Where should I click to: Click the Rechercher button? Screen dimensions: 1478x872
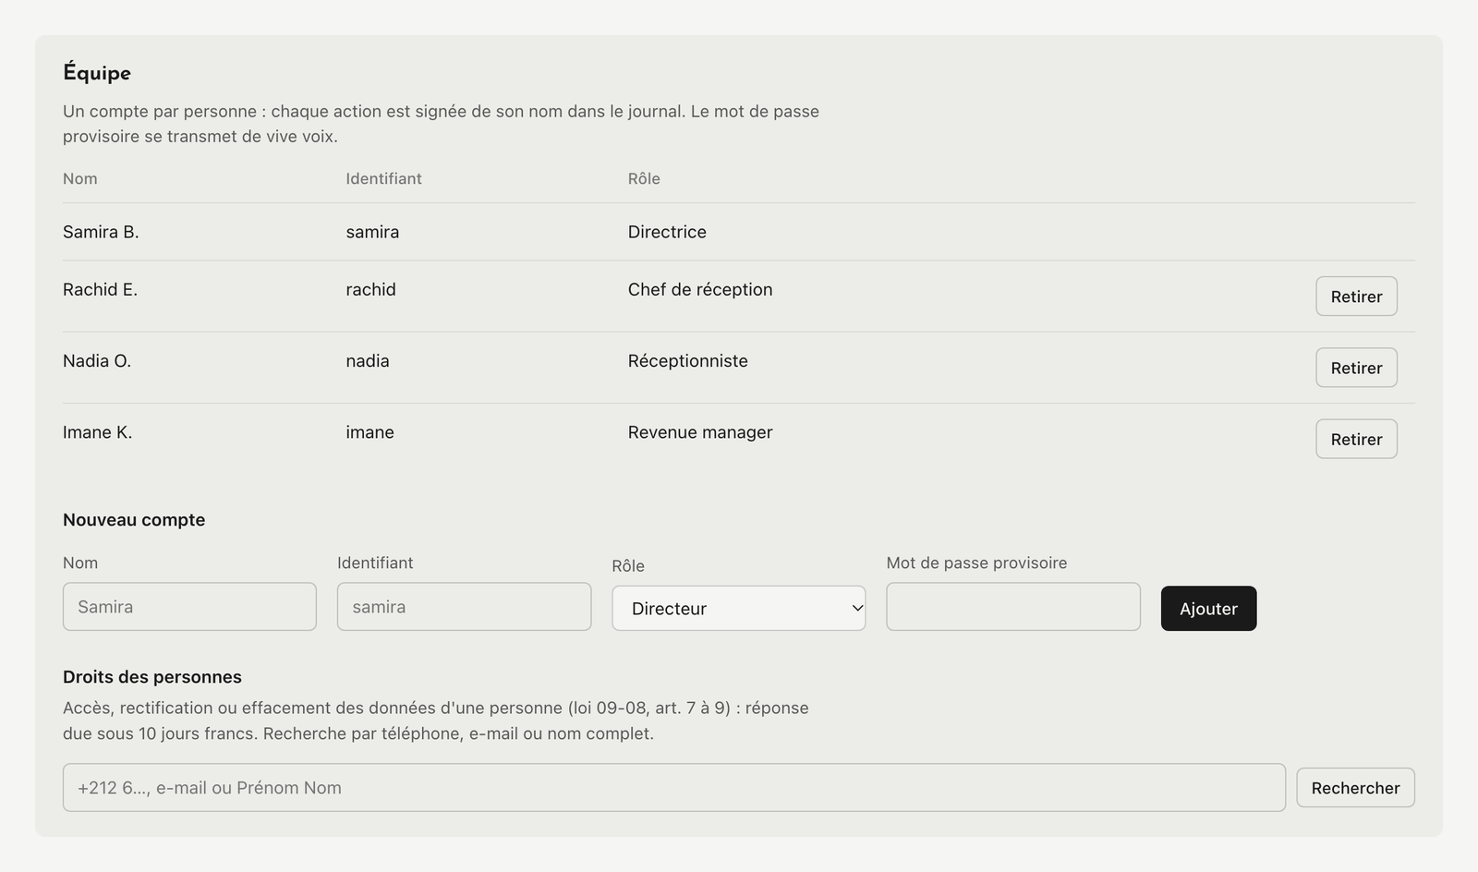[1355, 788]
